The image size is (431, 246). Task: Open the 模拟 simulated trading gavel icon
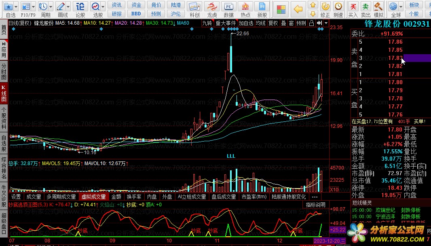pos(378,6)
